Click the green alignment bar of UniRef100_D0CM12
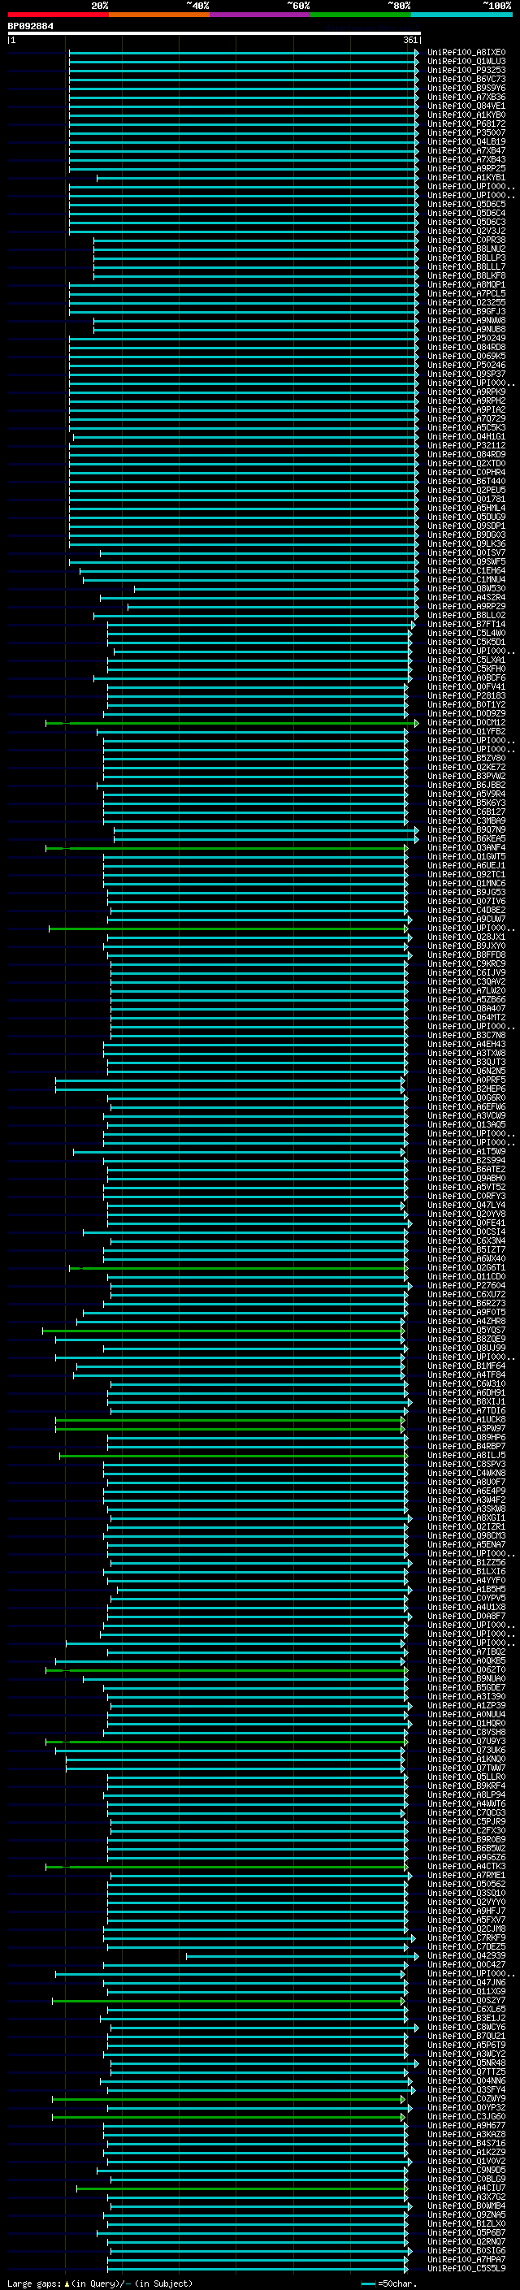 click(232, 723)
